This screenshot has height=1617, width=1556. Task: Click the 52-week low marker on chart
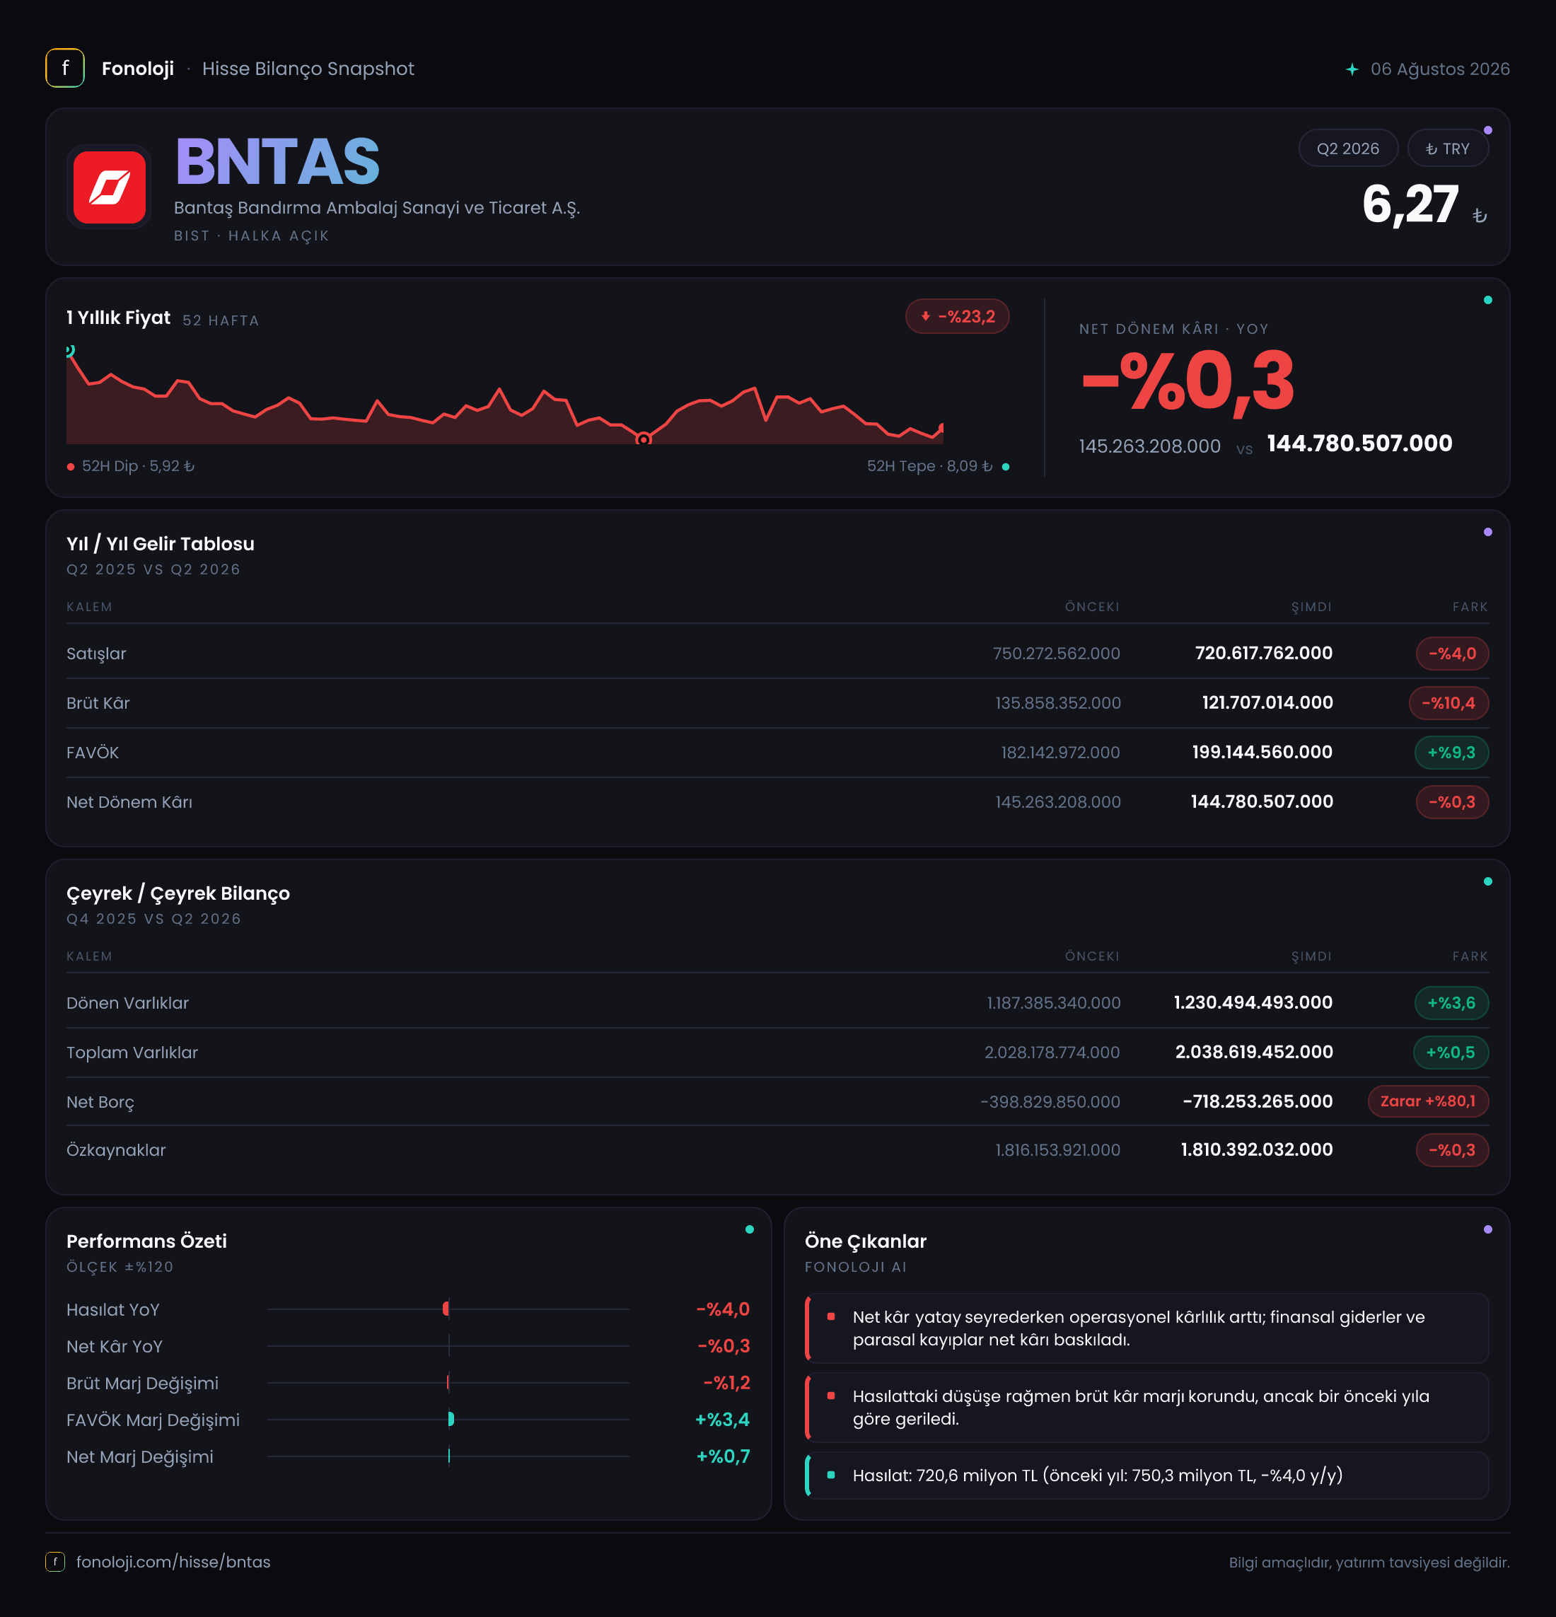click(x=644, y=440)
